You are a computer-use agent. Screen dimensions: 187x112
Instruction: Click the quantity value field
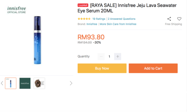tap(109, 57)
